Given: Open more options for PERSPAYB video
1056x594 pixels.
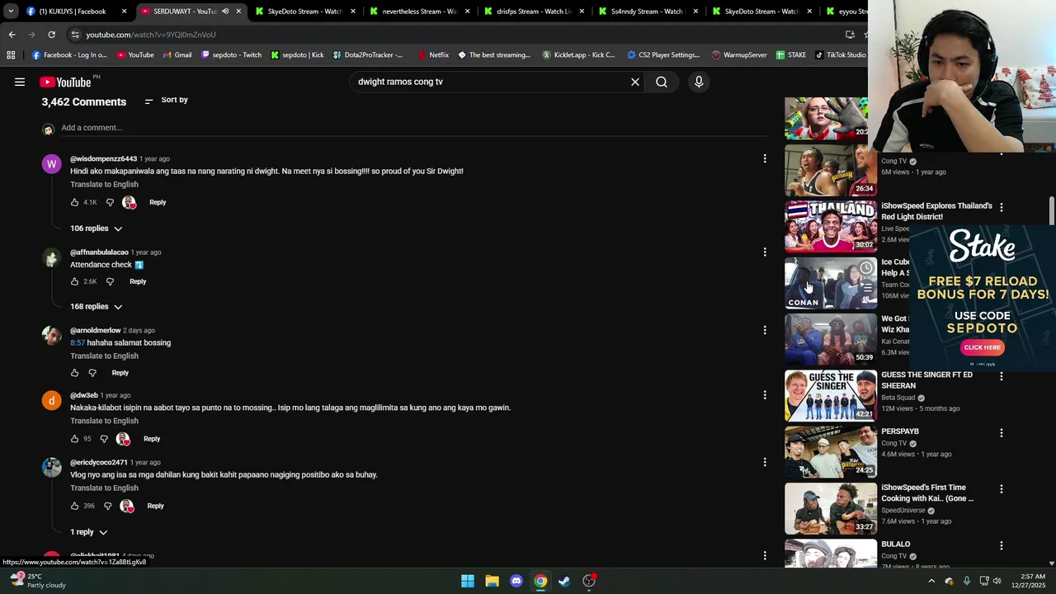Looking at the screenshot, I should pos(1002,432).
